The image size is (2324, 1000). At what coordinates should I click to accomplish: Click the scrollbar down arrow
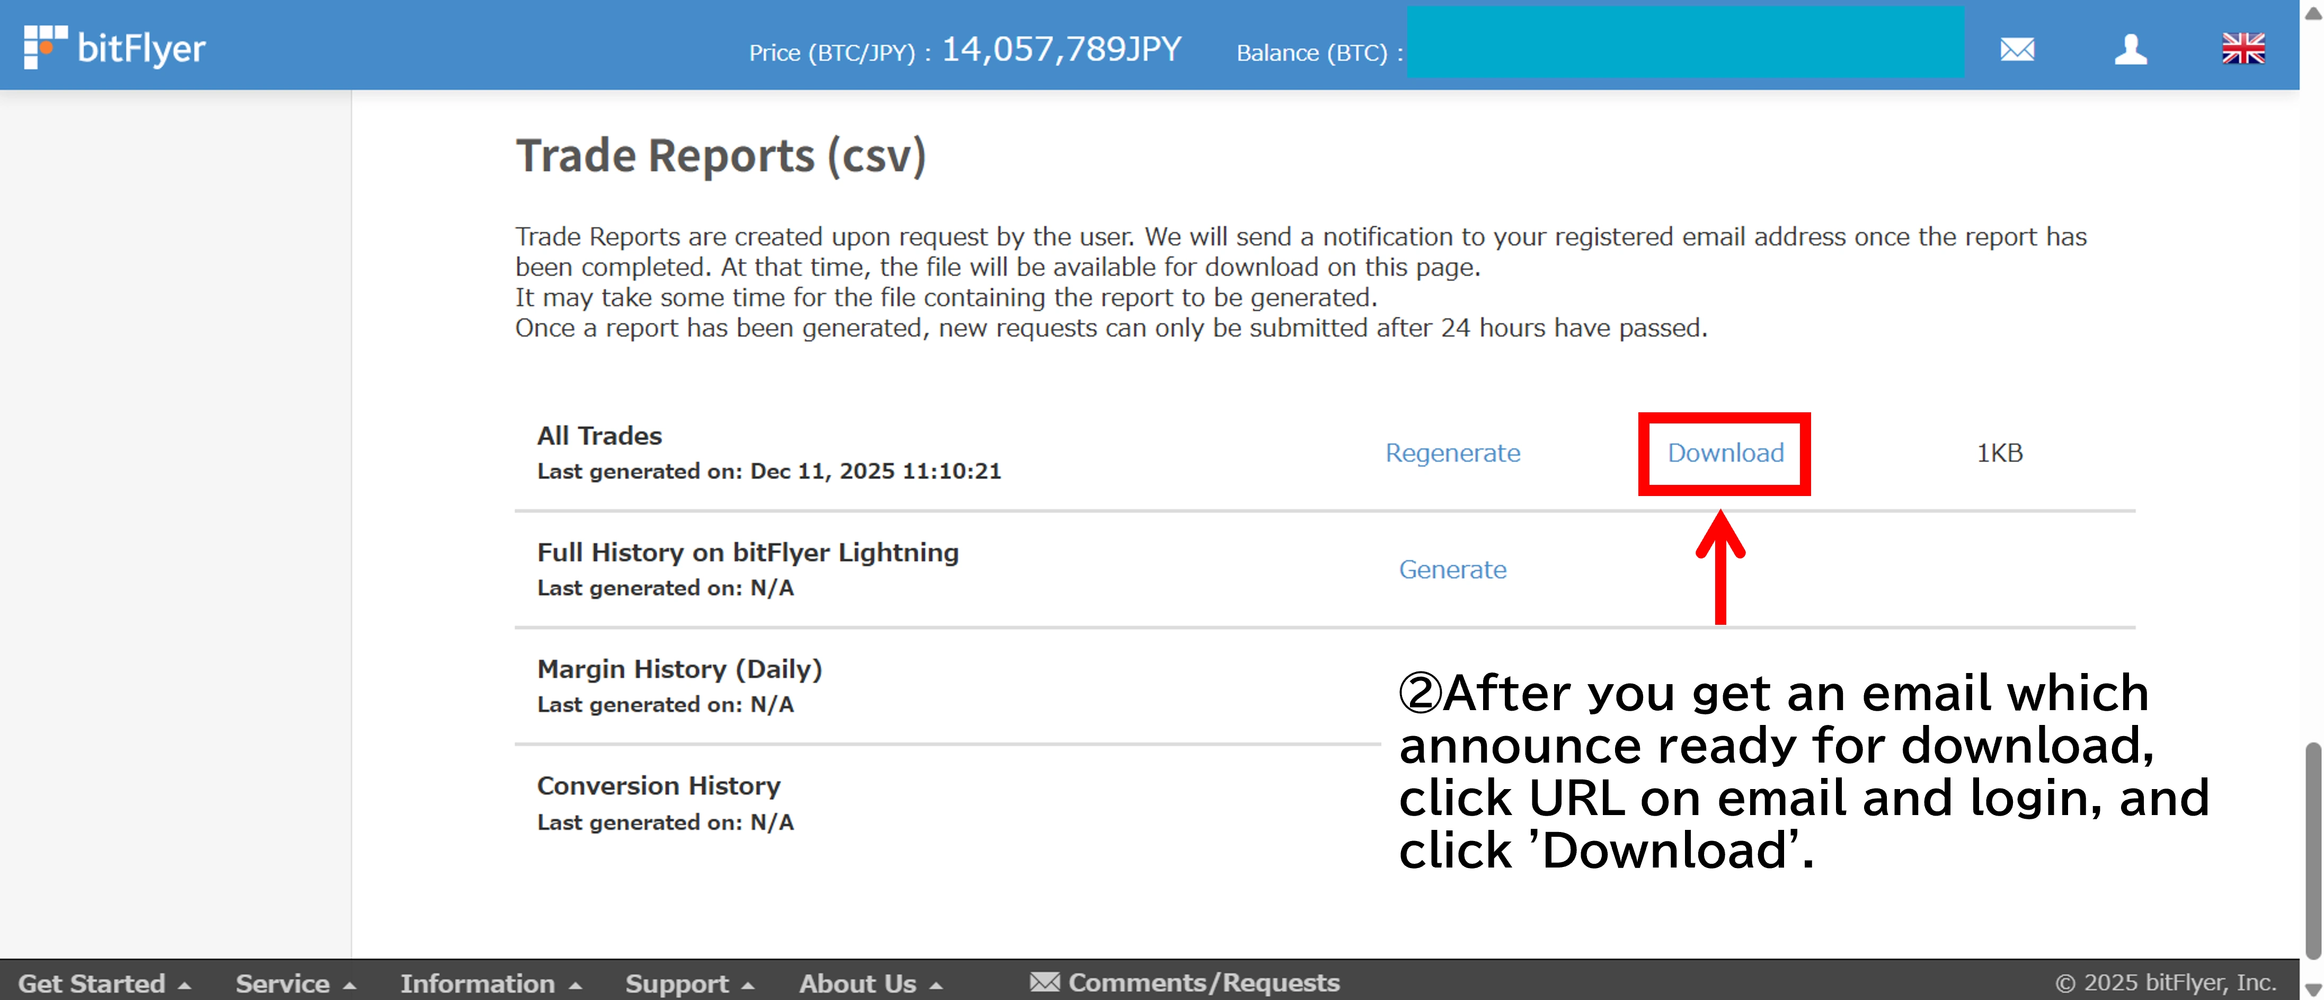pyautogui.click(x=2312, y=989)
